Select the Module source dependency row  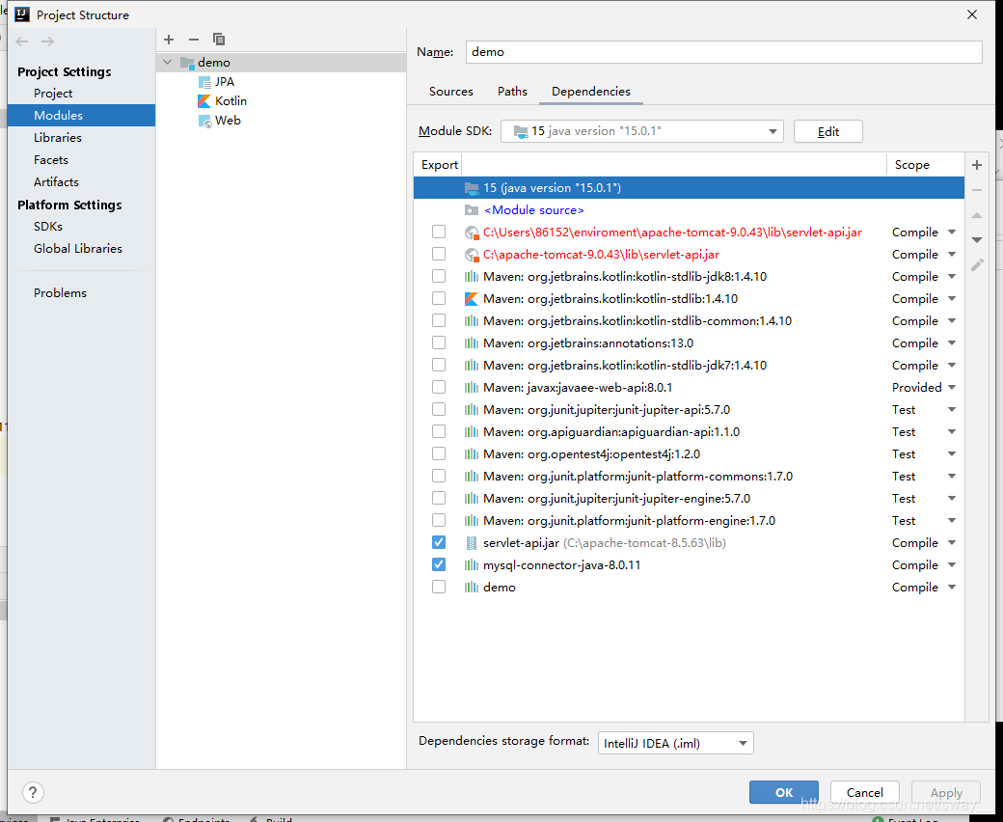tap(689, 209)
